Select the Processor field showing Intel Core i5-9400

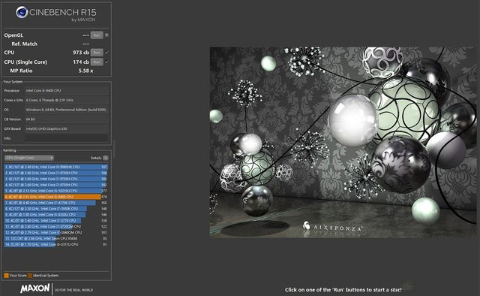[67, 91]
